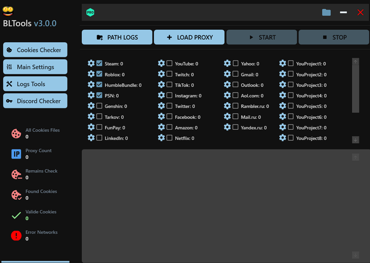Uncheck the Roblox checkbox
Image resolution: width=370 pixels, height=263 pixels.
pos(99,74)
